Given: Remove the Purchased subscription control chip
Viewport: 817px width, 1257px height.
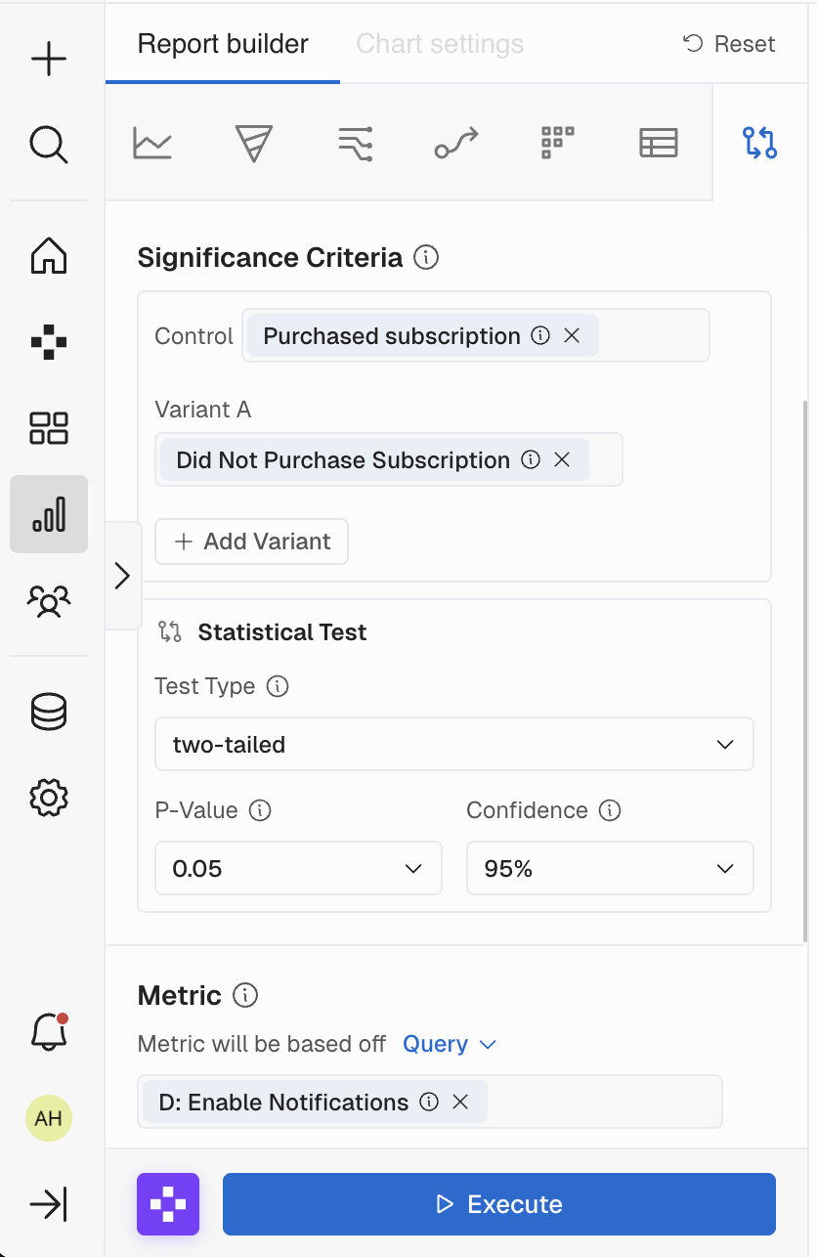Looking at the screenshot, I should 573,336.
